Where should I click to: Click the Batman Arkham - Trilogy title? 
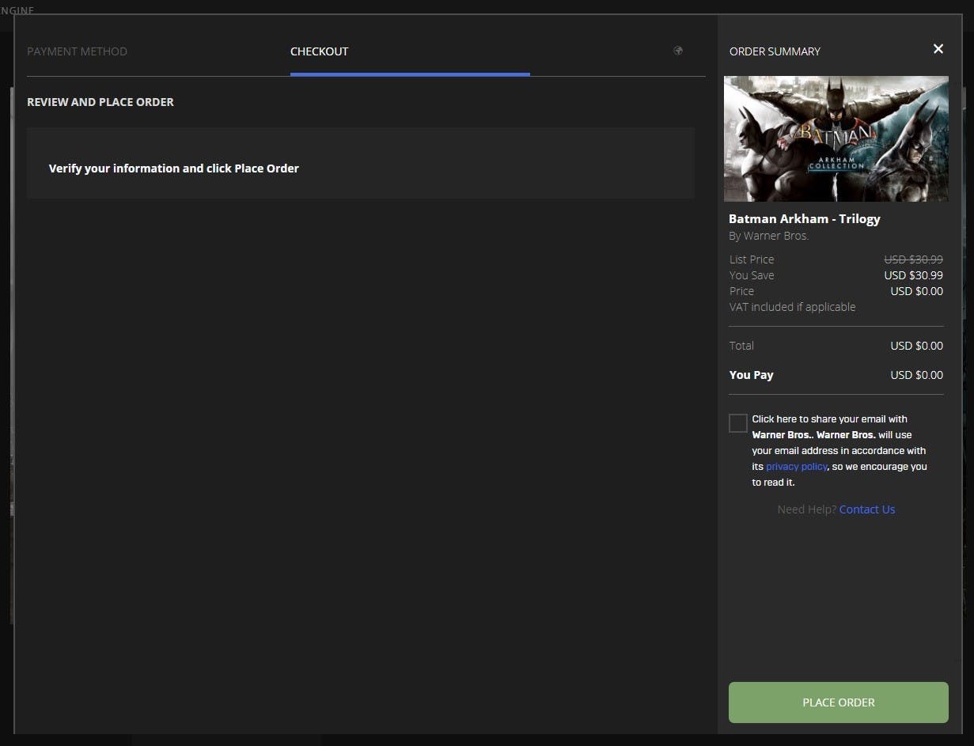tap(804, 219)
